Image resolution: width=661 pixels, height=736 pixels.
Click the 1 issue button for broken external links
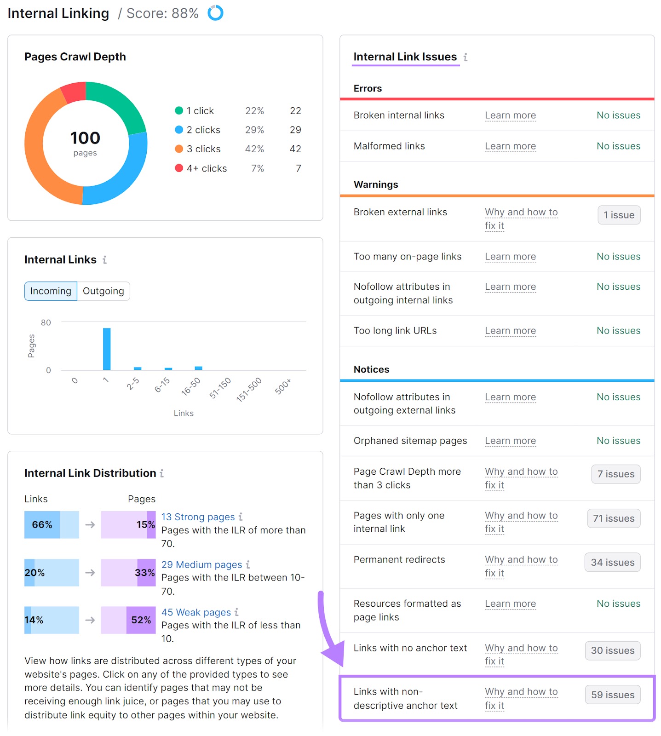point(619,215)
